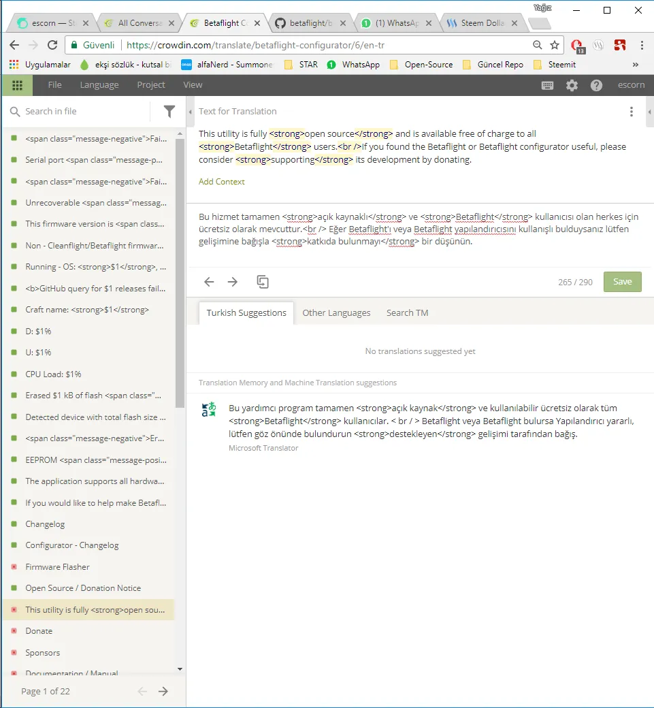Viewport: 654px width, 708px height.
Task: Click browser back arrow
Action: pyautogui.click(x=14, y=45)
